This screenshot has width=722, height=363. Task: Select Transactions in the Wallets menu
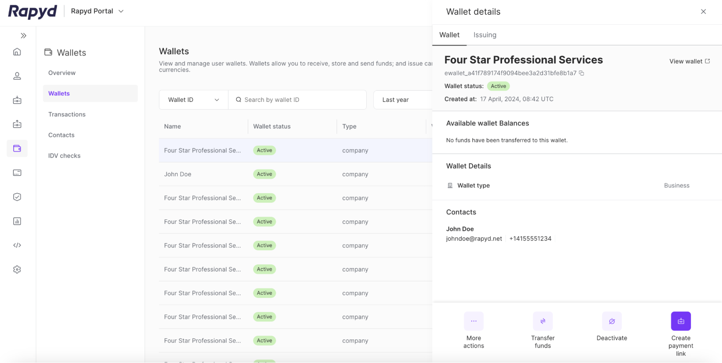pyautogui.click(x=67, y=114)
